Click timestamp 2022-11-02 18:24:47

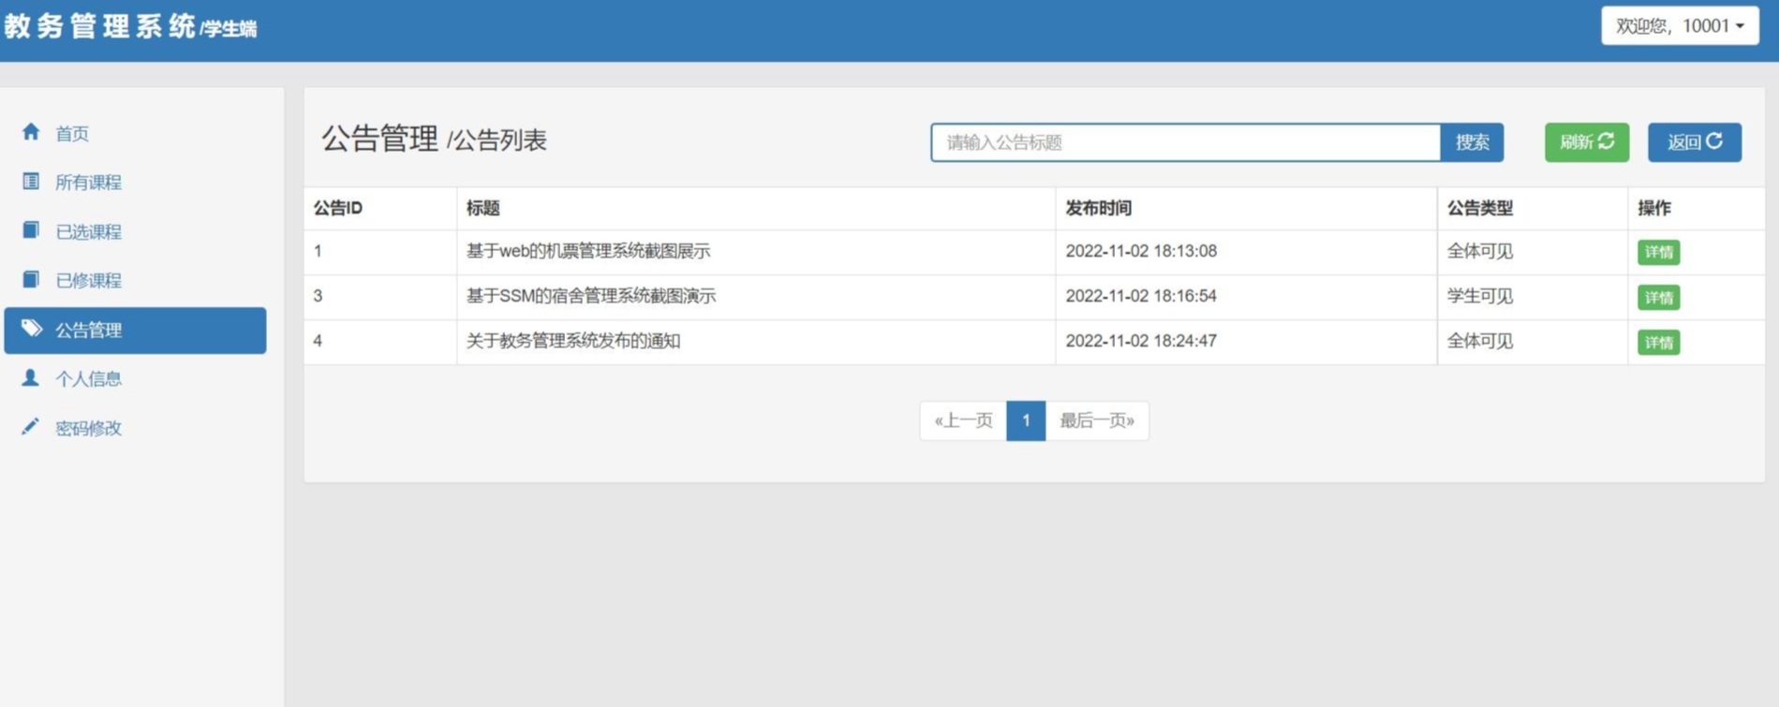coord(1141,341)
